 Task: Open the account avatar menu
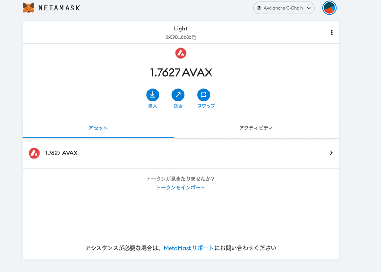[329, 8]
